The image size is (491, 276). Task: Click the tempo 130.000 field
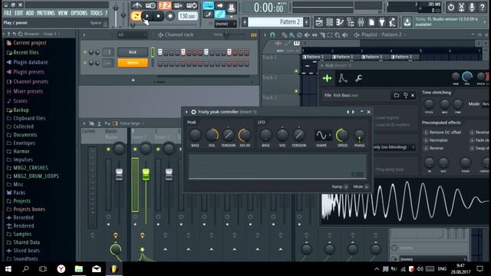pos(187,16)
